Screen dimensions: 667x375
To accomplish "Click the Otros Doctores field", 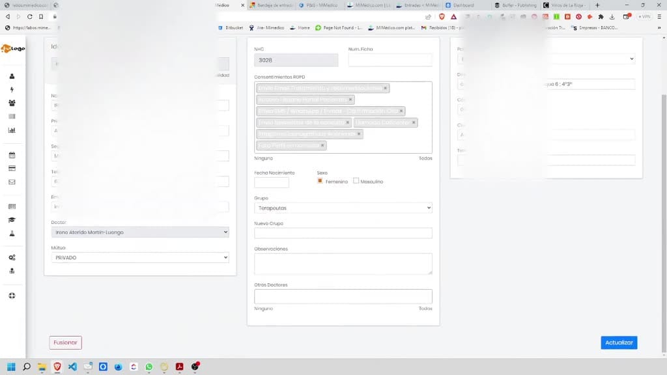I will point(343,296).
